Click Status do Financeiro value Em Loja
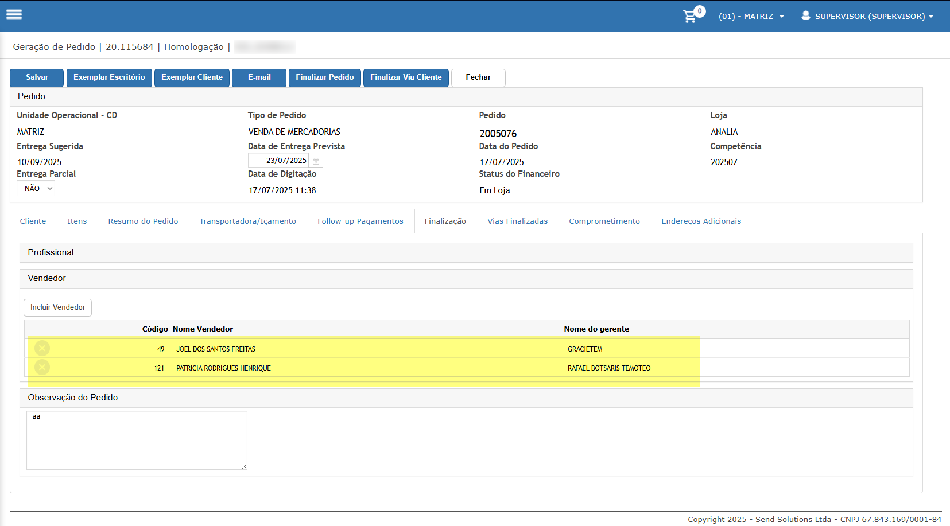The width and height of the screenshot is (950, 526). pyautogui.click(x=495, y=190)
